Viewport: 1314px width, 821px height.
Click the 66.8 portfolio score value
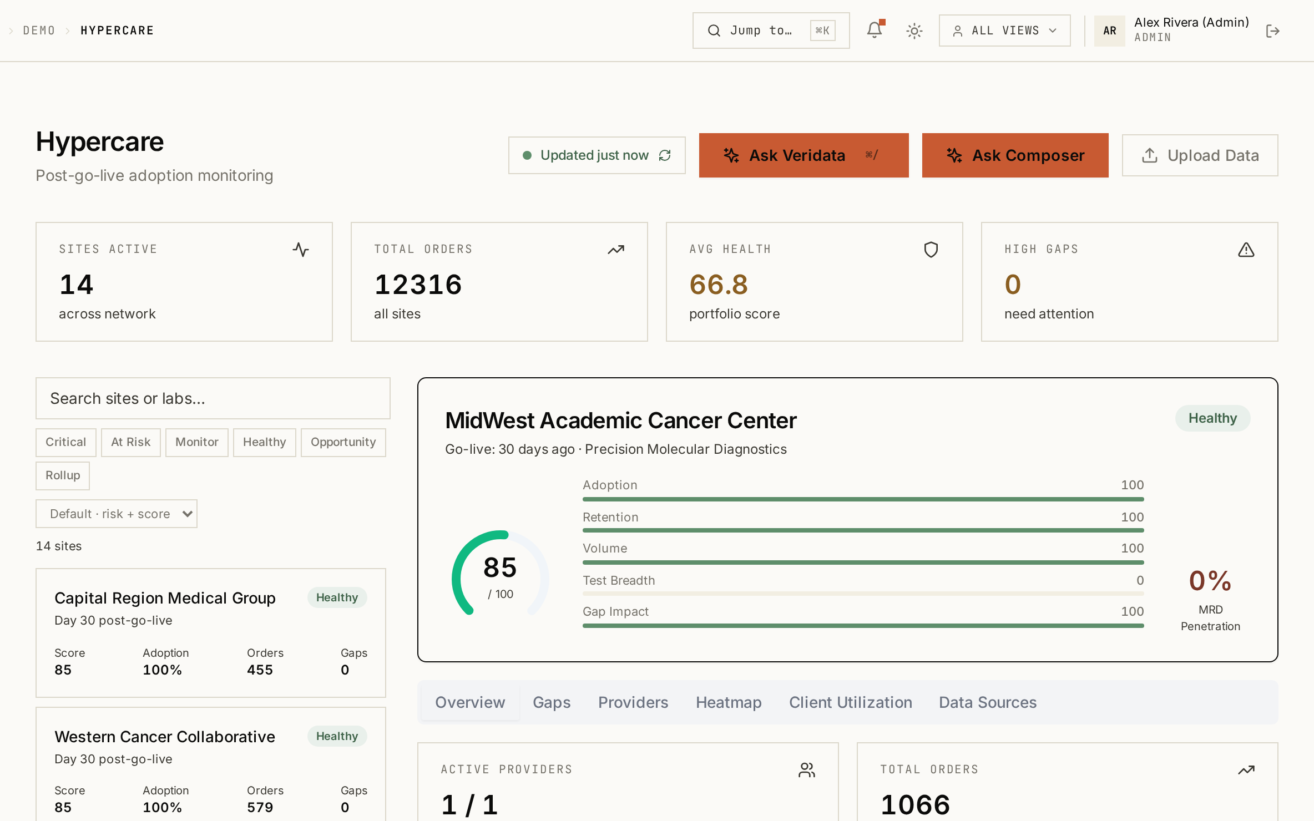pyautogui.click(x=719, y=285)
